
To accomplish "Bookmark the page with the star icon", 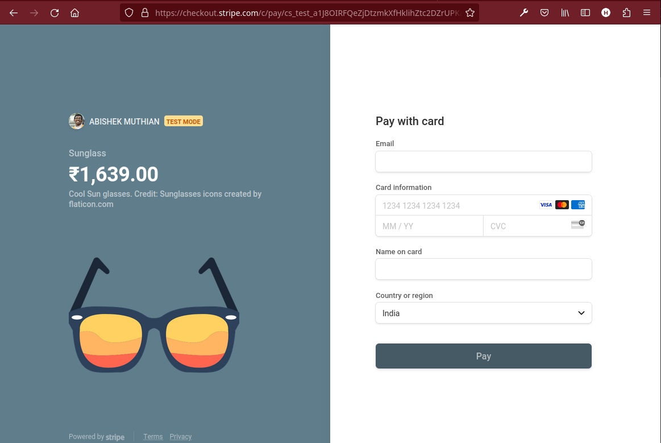I will click(x=470, y=12).
